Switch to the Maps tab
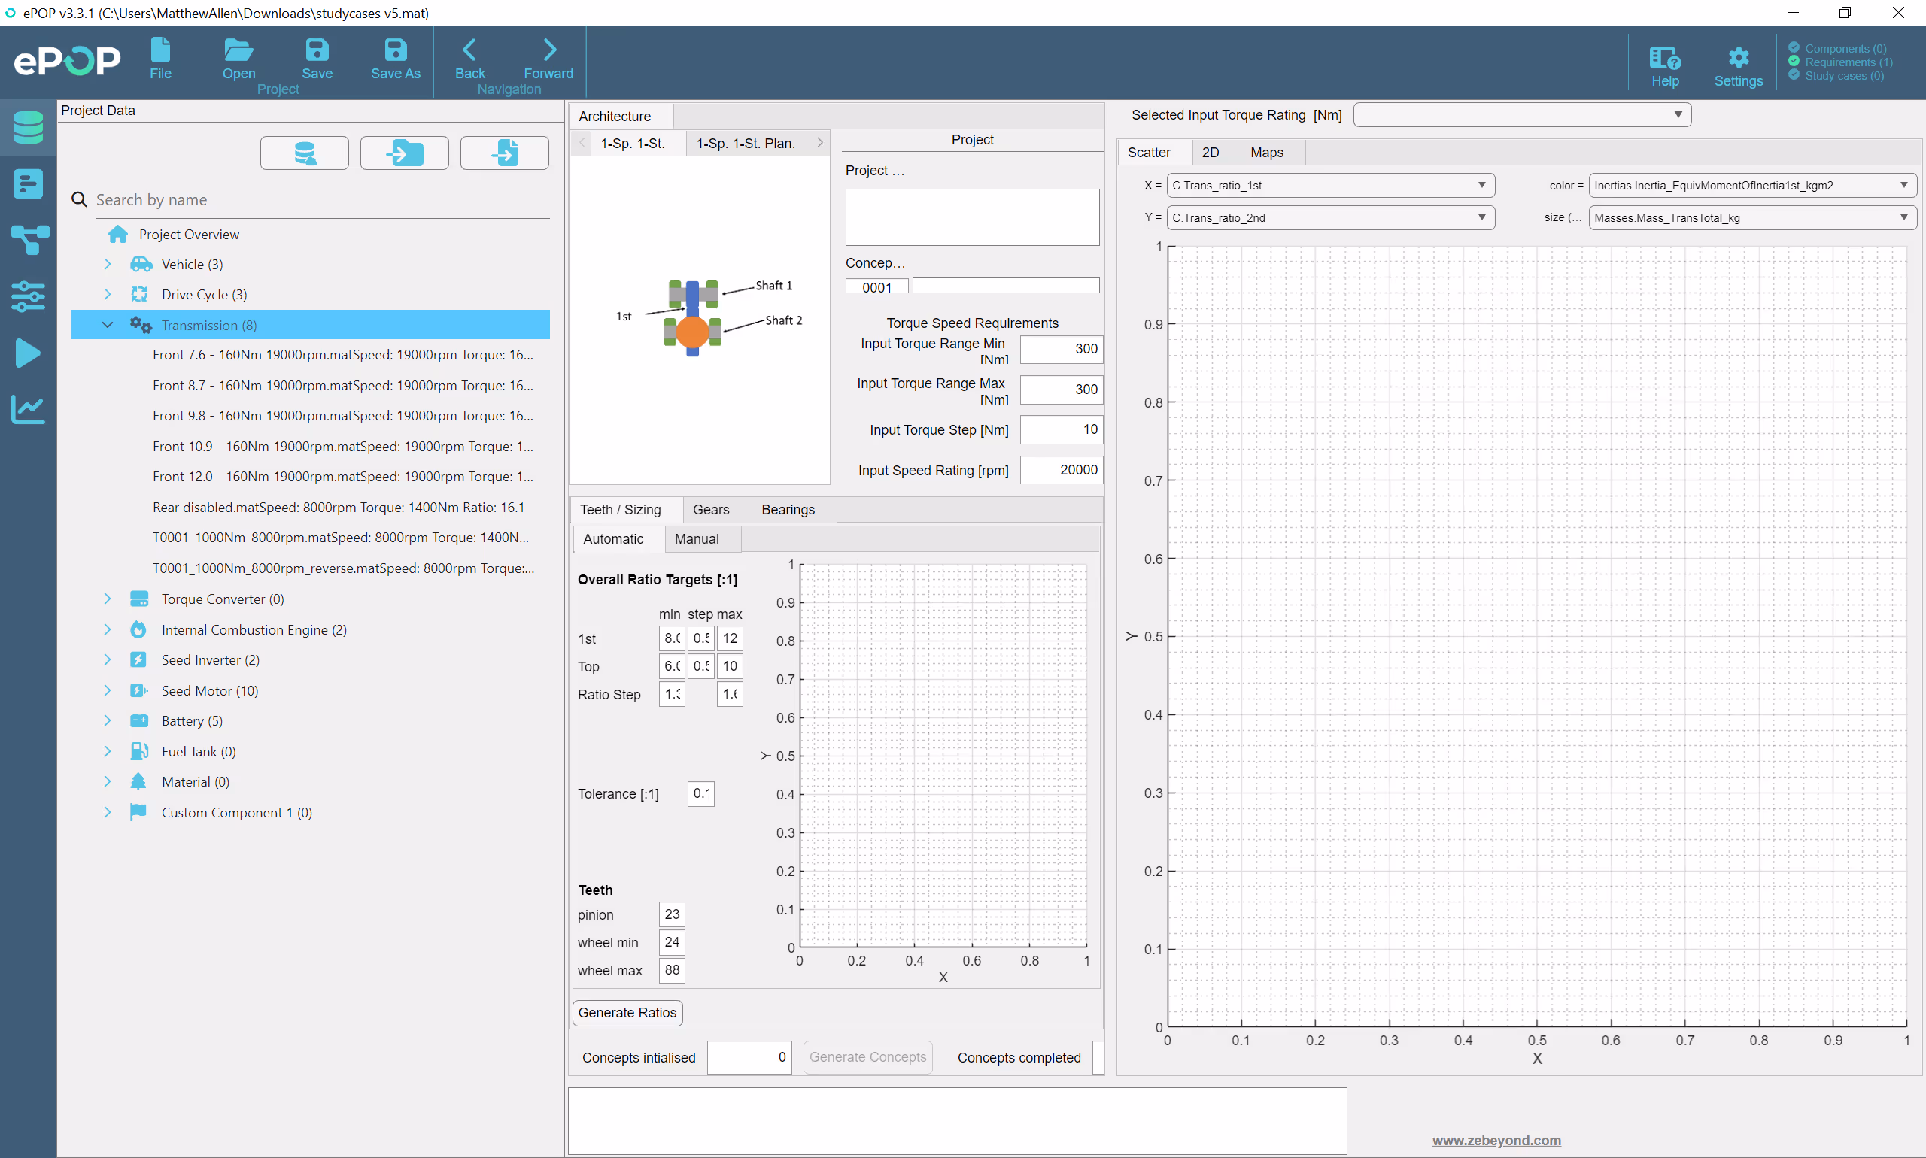Viewport: 1926px width, 1158px height. pos(1265,153)
